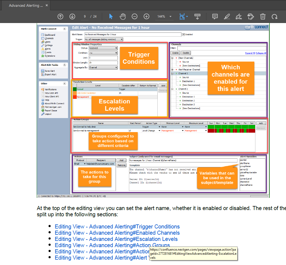Switch to the Advanced Alerting document tab
The height and width of the screenshot is (265, 286).
point(26,5)
